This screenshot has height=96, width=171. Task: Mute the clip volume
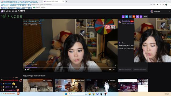[28, 70]
